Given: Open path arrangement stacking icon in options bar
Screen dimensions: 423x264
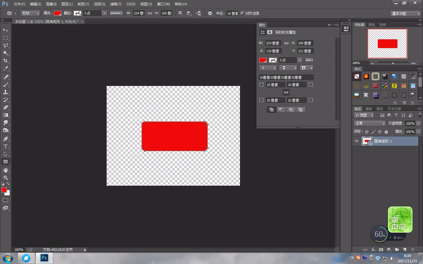Looking at the screenshot, I should click(199, 13).
